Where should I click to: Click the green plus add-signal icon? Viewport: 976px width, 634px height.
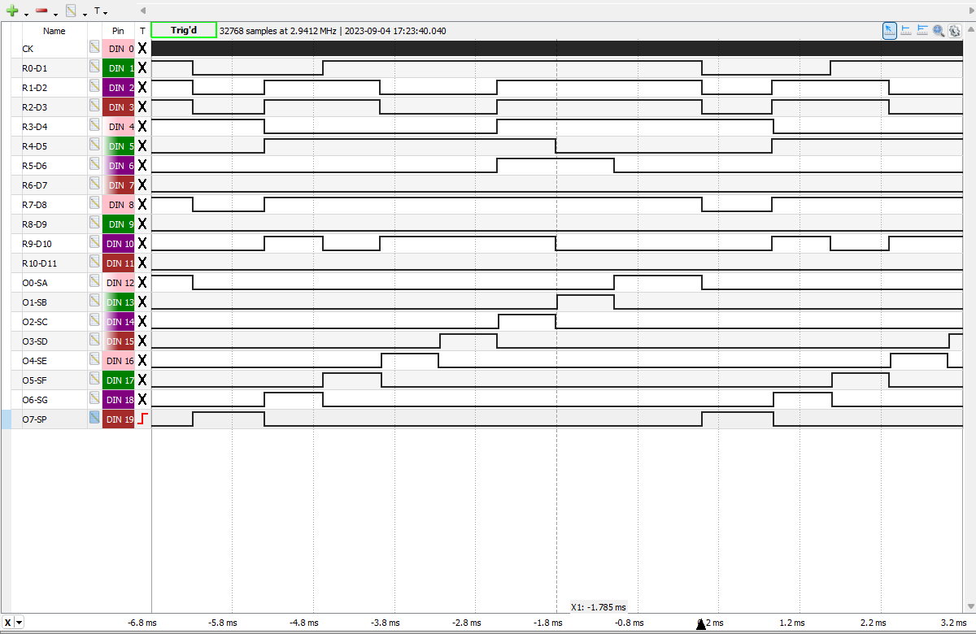pyautogui.click(x=11, y=11)
